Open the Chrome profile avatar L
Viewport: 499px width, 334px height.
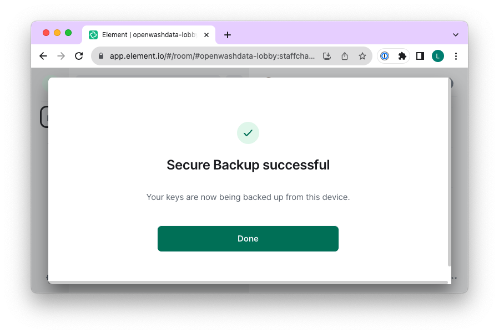[438, 56]
